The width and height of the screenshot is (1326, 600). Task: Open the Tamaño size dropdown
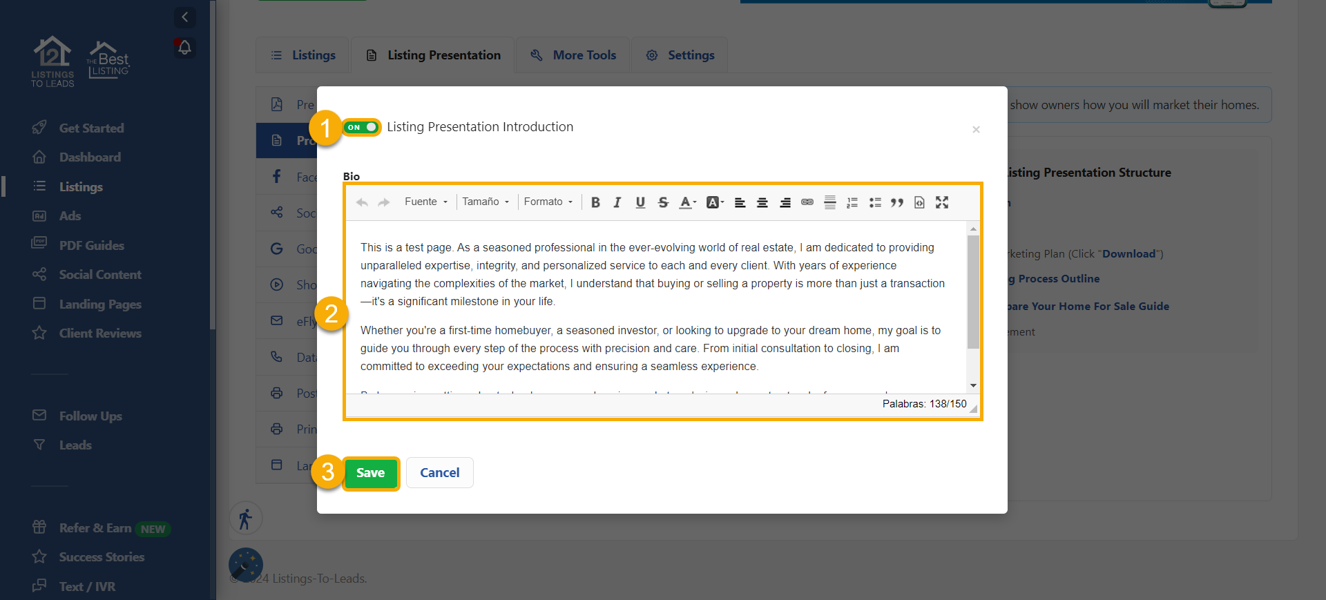pos(486,202)
